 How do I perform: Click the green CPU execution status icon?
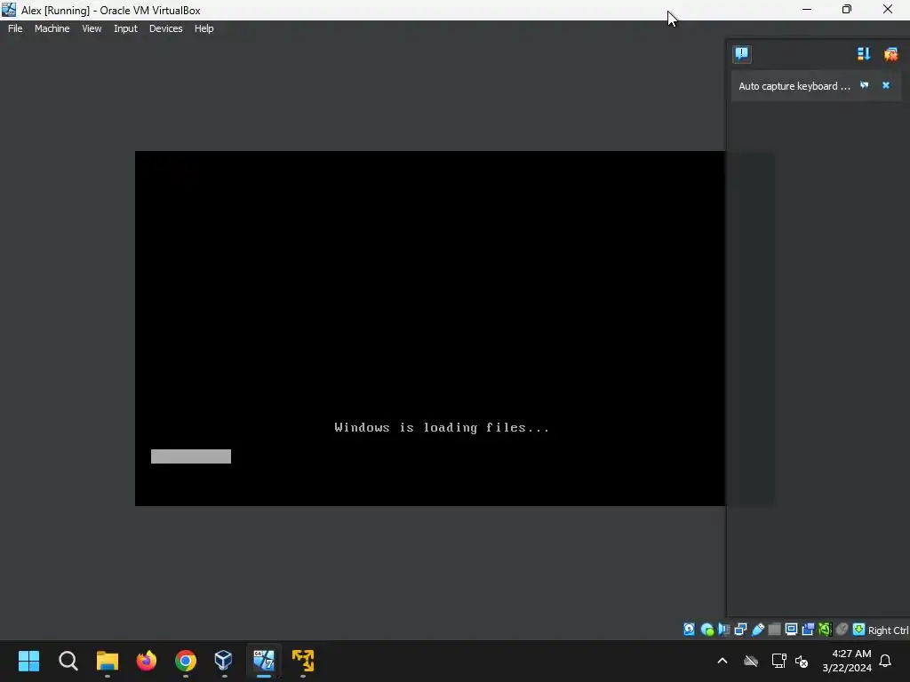click(825, 630)
